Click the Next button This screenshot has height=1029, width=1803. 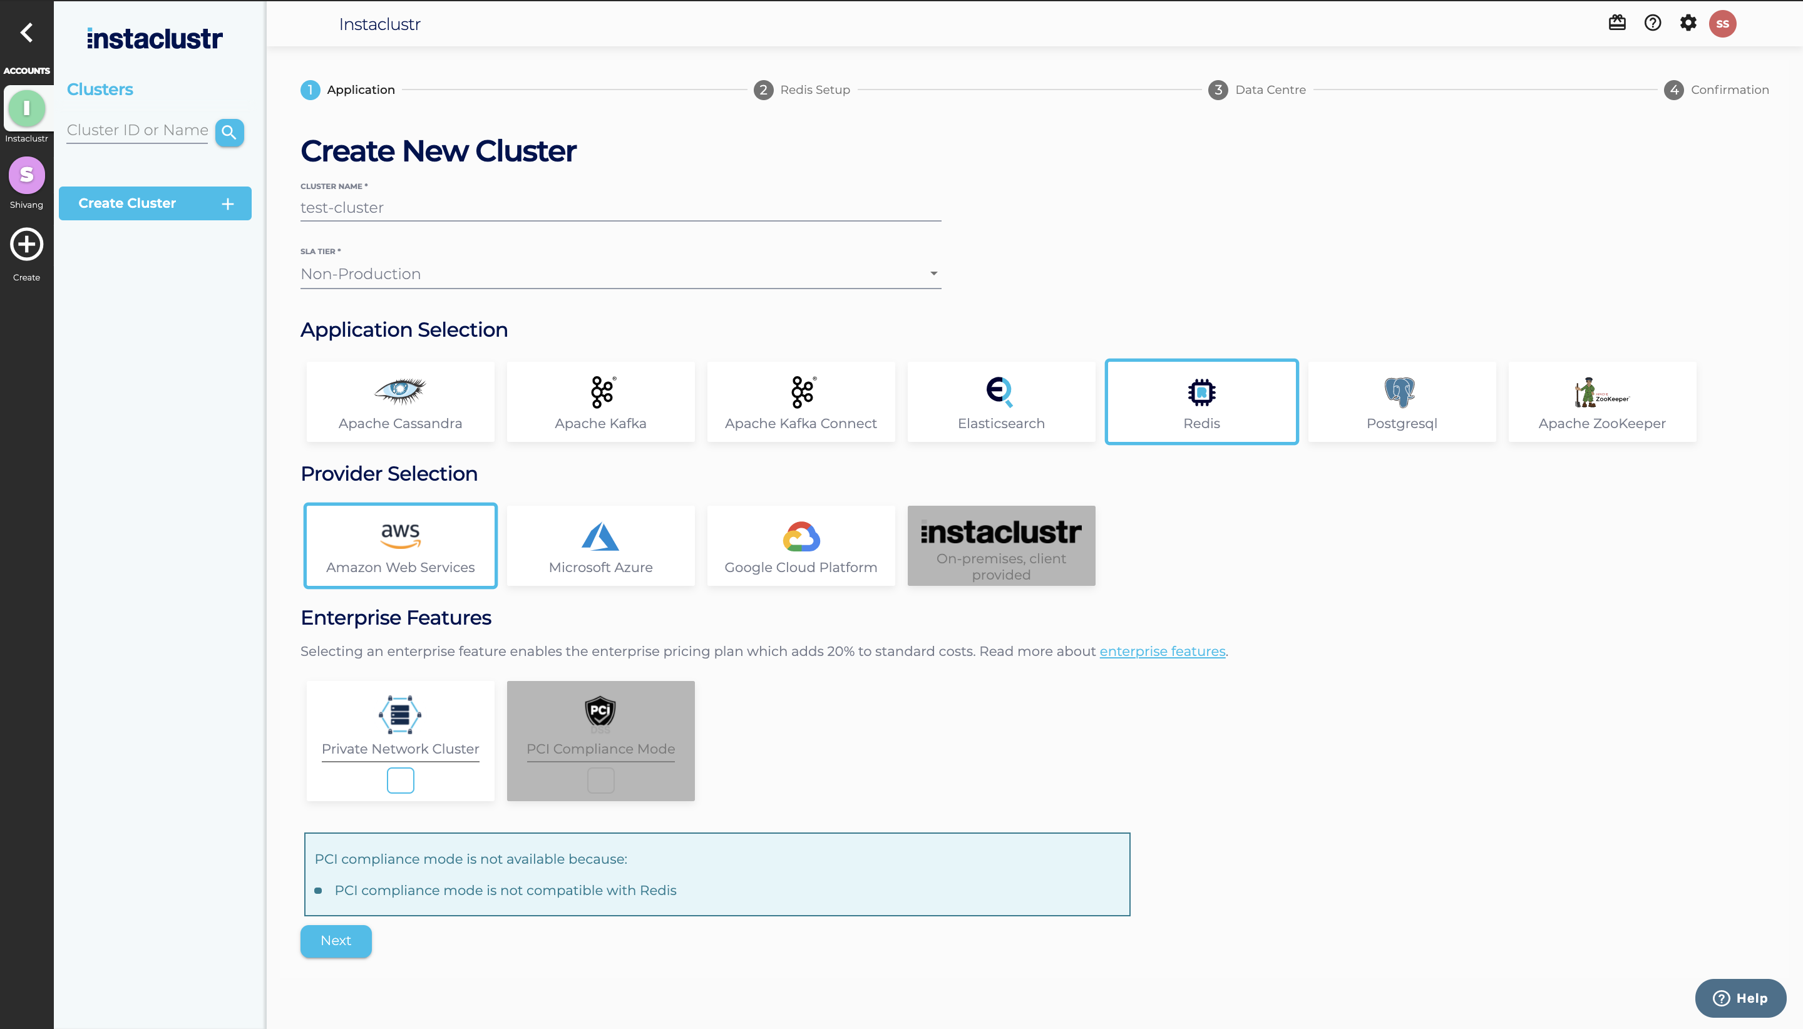336,941
